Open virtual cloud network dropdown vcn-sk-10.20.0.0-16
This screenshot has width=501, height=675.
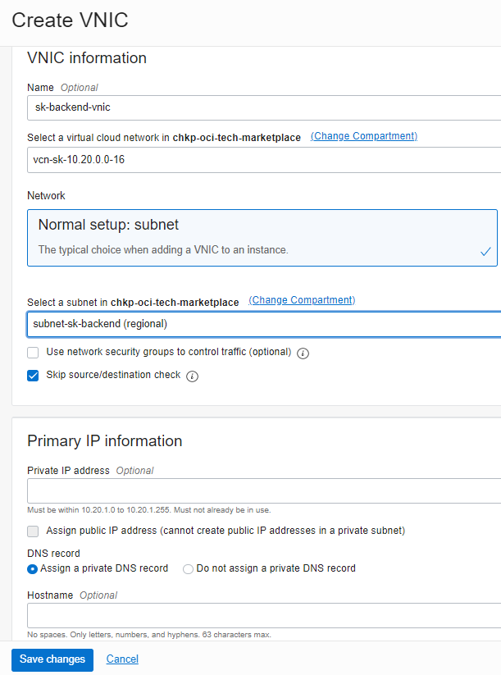coord(264,160)
